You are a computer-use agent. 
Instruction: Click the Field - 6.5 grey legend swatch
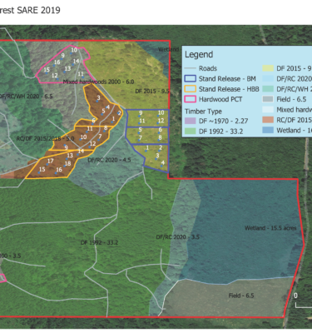tap(268, 99)
